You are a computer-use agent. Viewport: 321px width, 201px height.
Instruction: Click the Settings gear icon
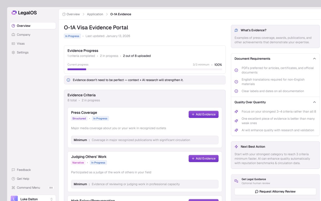click(x=13, y=53)
